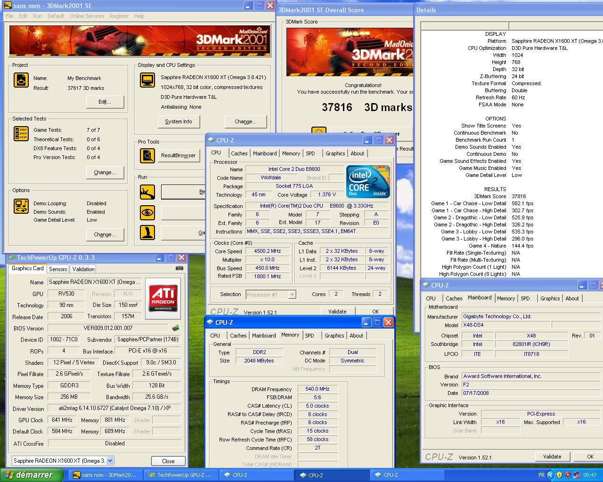
Task: Click CAS# Latency value 5.0 clocks
Action: (318, 406)
